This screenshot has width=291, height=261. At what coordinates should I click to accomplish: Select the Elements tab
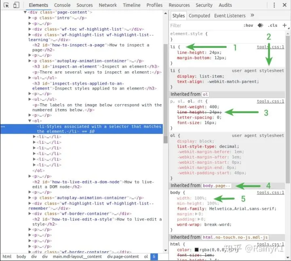click(38, 5)
